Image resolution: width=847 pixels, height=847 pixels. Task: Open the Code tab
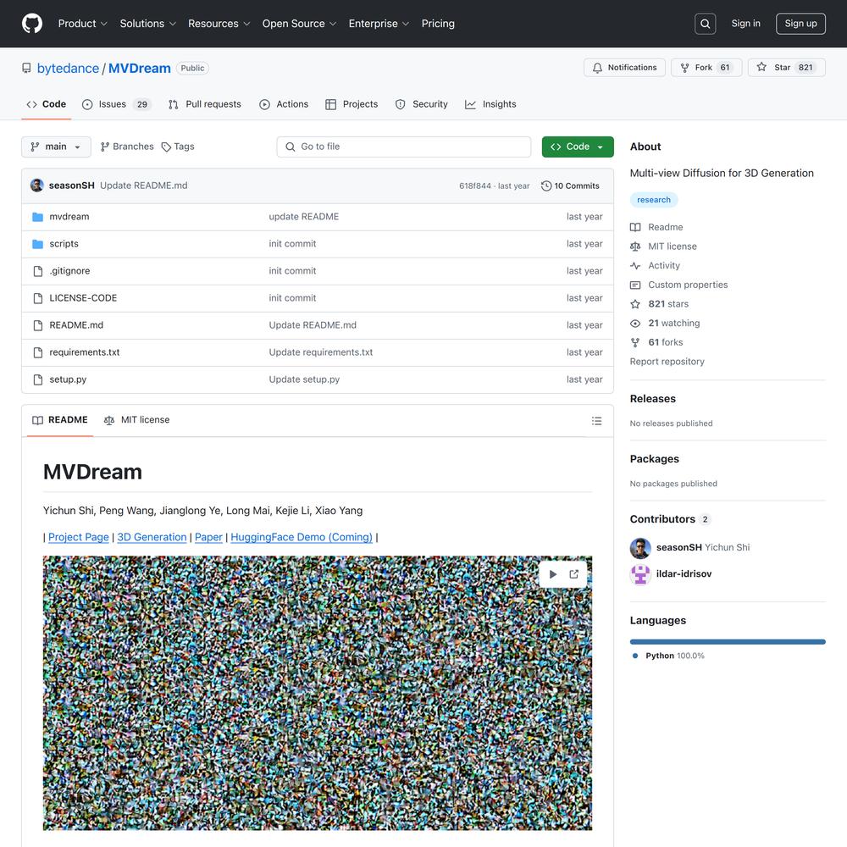(47, 104)
